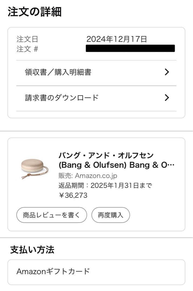Expand the receipt section via its chevron
This screenshot has width=193, height=291.
(x=167, y=72)
